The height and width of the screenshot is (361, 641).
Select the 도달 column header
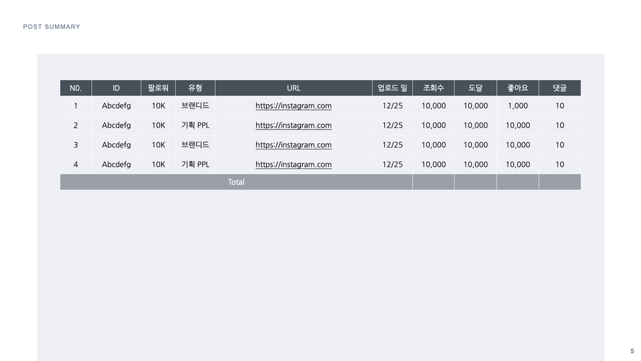476,88
